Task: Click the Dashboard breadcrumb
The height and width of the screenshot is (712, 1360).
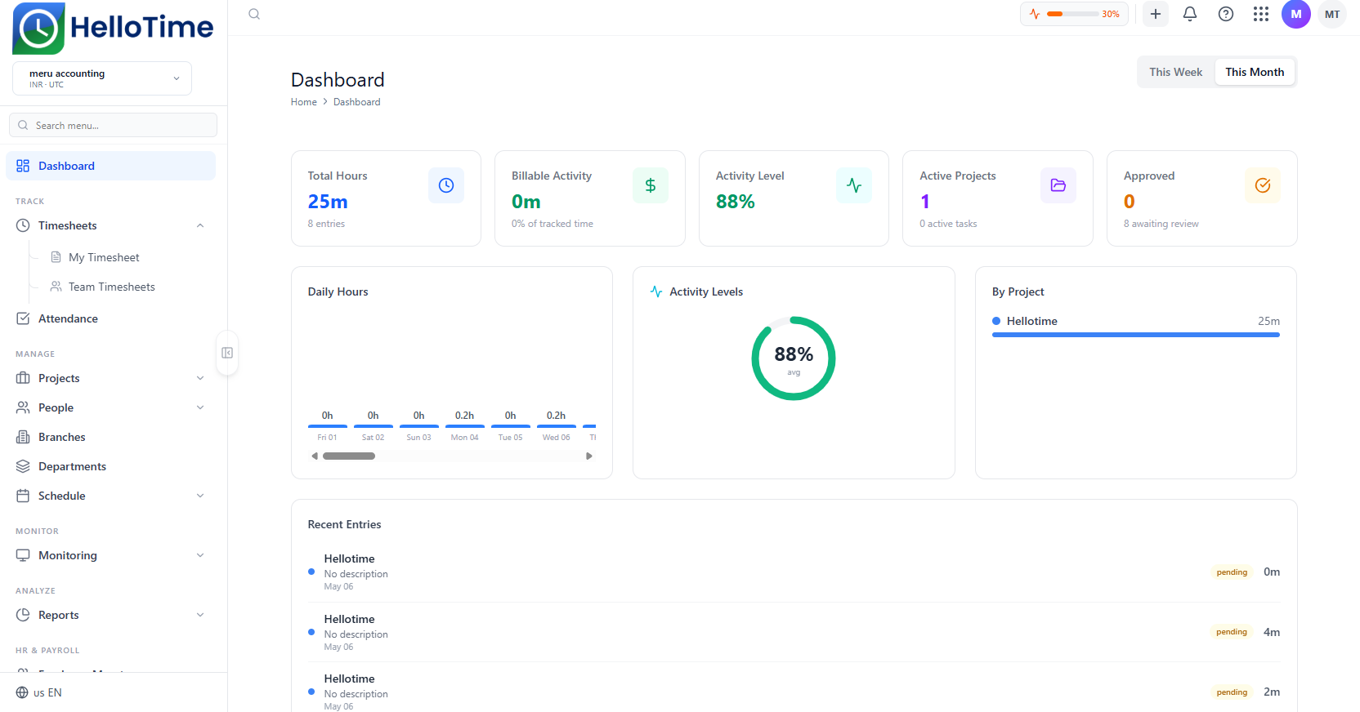Action: (357, 102)
